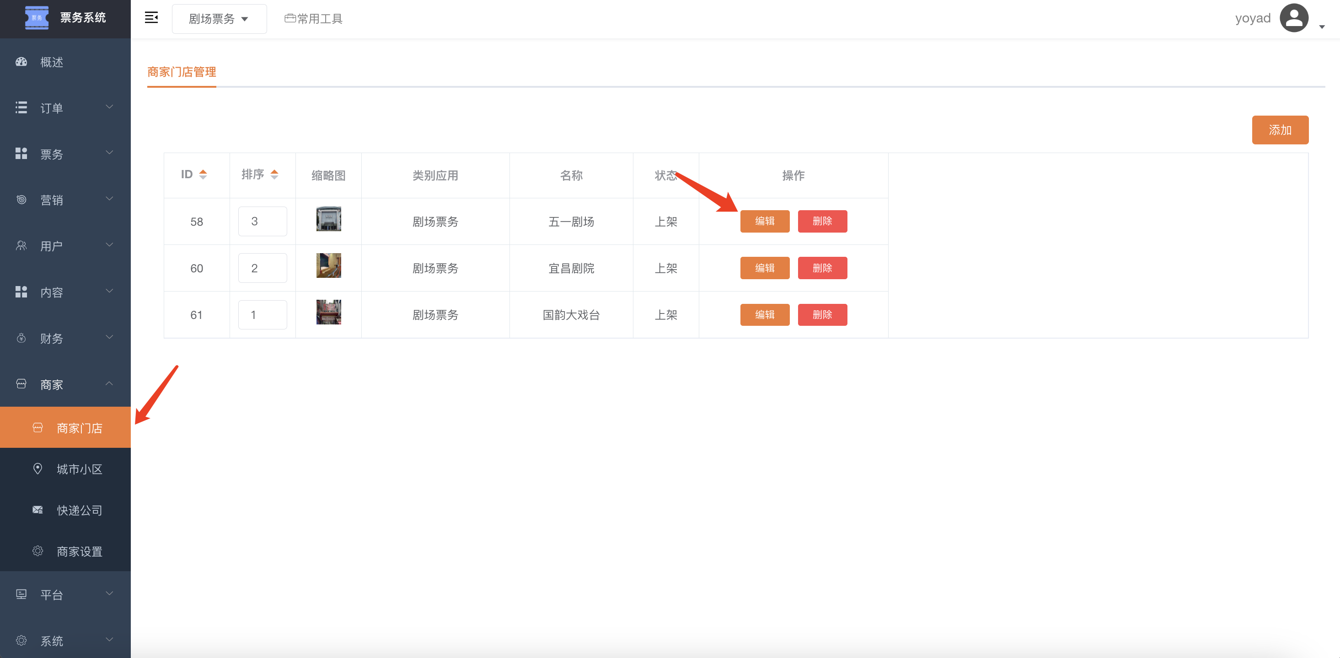Open user account dropdown arrow
1340x658 pixels.
1322,27
